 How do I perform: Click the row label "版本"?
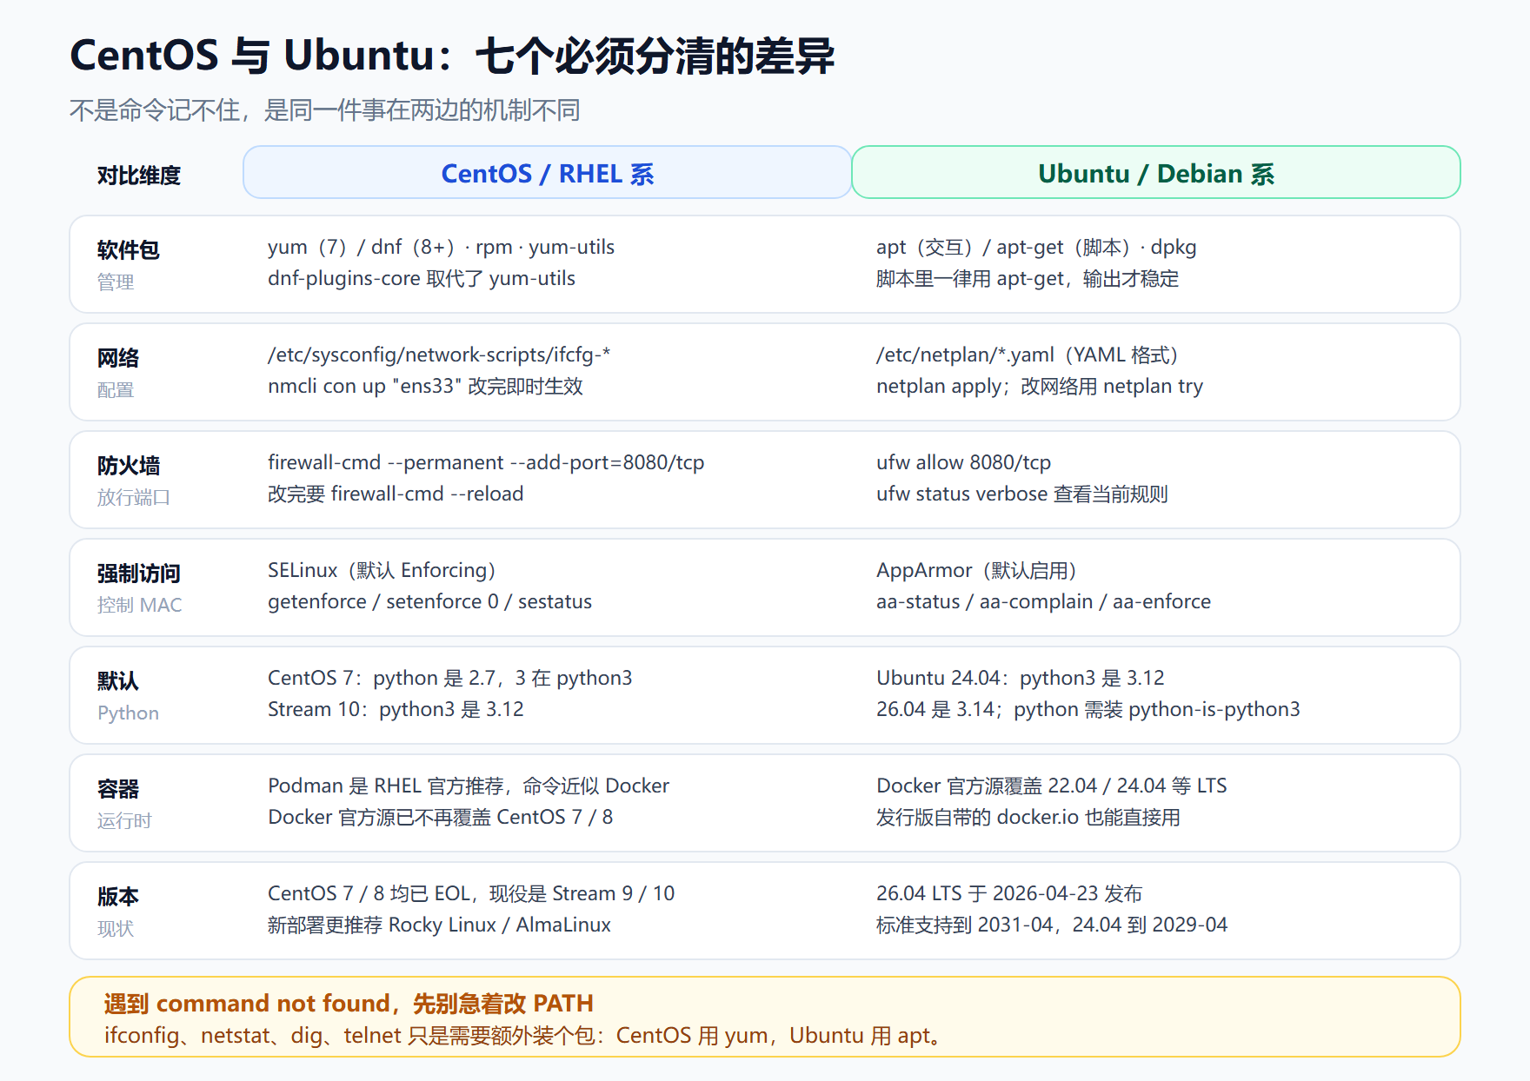(x=118, y=897)
